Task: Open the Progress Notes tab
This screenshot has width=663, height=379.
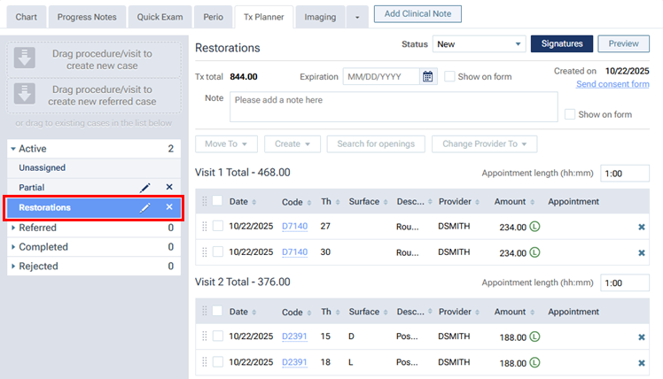Action: (86, 17)
